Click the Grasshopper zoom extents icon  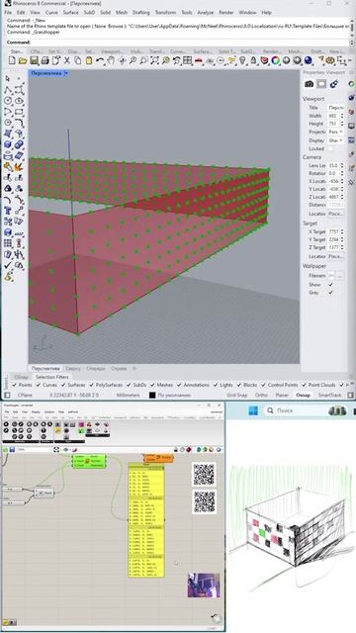[x=56, y=450]
